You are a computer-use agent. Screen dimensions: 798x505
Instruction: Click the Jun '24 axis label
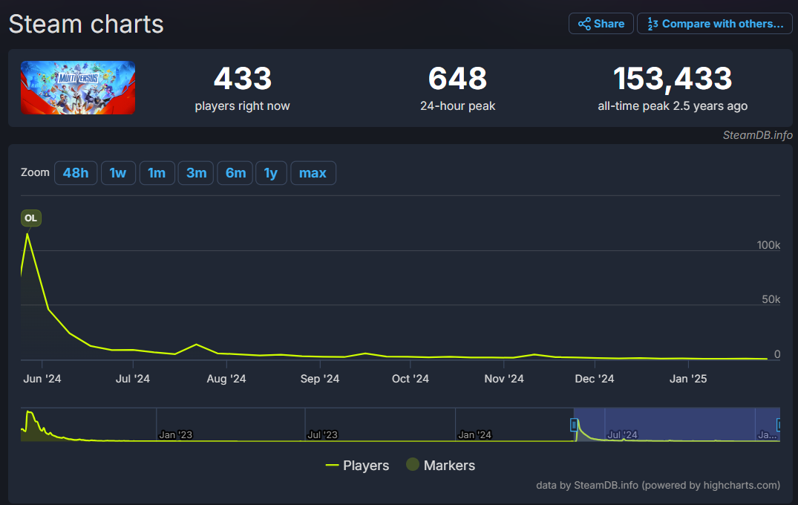click(42, 379)
